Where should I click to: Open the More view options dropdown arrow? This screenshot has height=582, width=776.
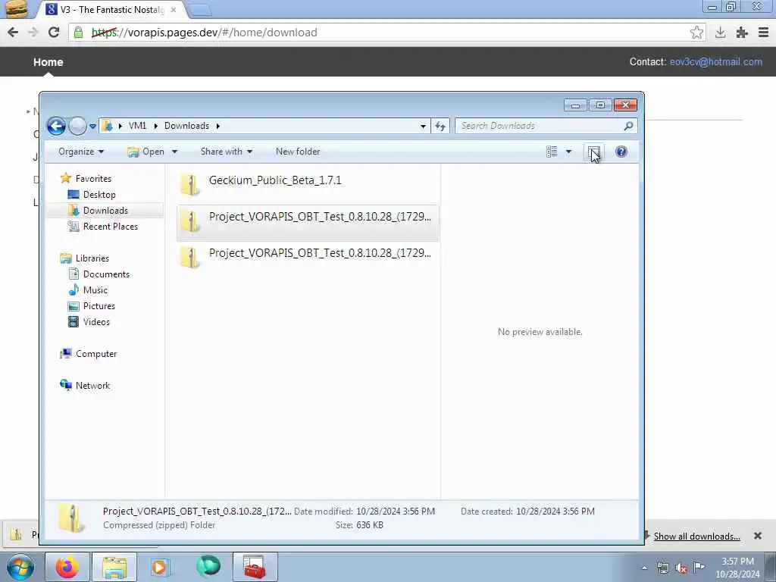coord(568,152)
